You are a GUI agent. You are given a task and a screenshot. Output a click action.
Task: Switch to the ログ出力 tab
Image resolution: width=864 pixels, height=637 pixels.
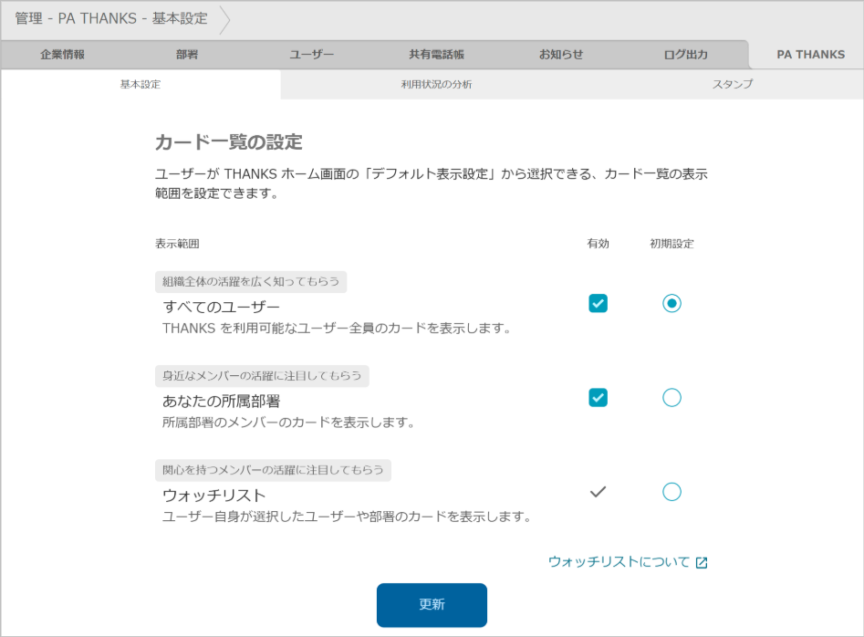click(685, 55)
